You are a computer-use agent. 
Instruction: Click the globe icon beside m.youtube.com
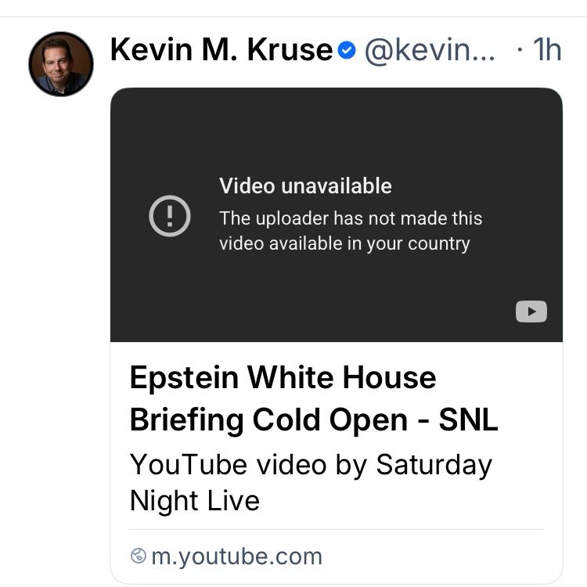point(139,556)
